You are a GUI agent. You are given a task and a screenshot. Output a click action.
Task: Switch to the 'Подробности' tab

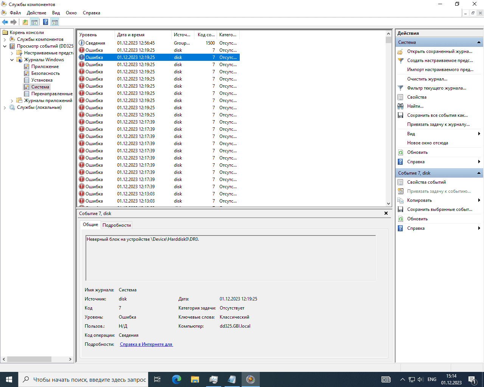pos(116,225)
